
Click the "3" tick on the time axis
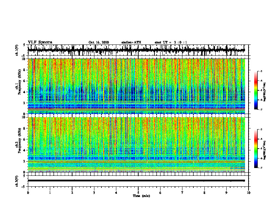click(94, 193)
